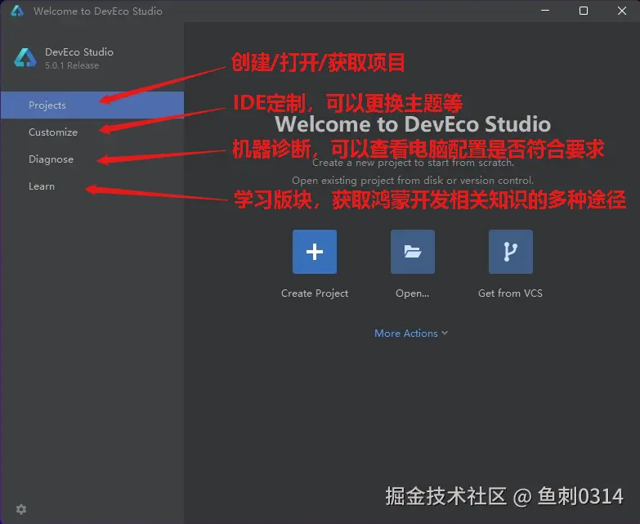Click the 'Welcome to DevEco Studio' heading
Image resolution: width=640 pixels, height=524 pixels.
click(413, 123)
